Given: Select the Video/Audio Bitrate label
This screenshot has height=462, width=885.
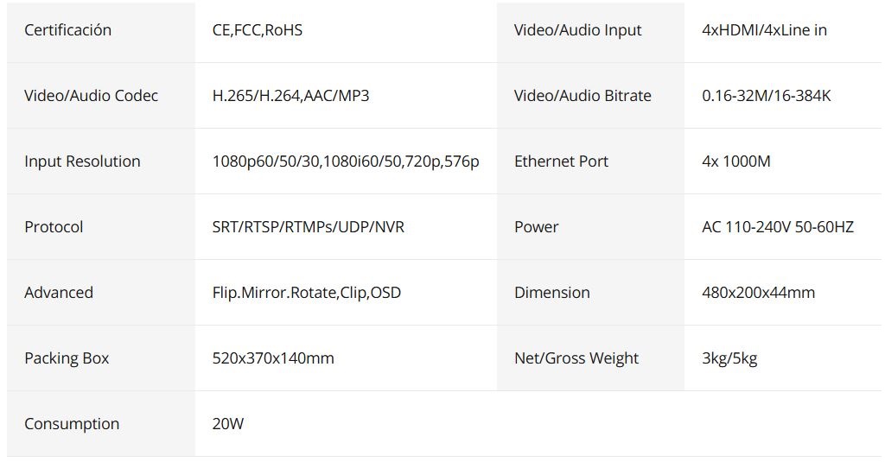Looking at the screenshot, I should pos(583,95).
